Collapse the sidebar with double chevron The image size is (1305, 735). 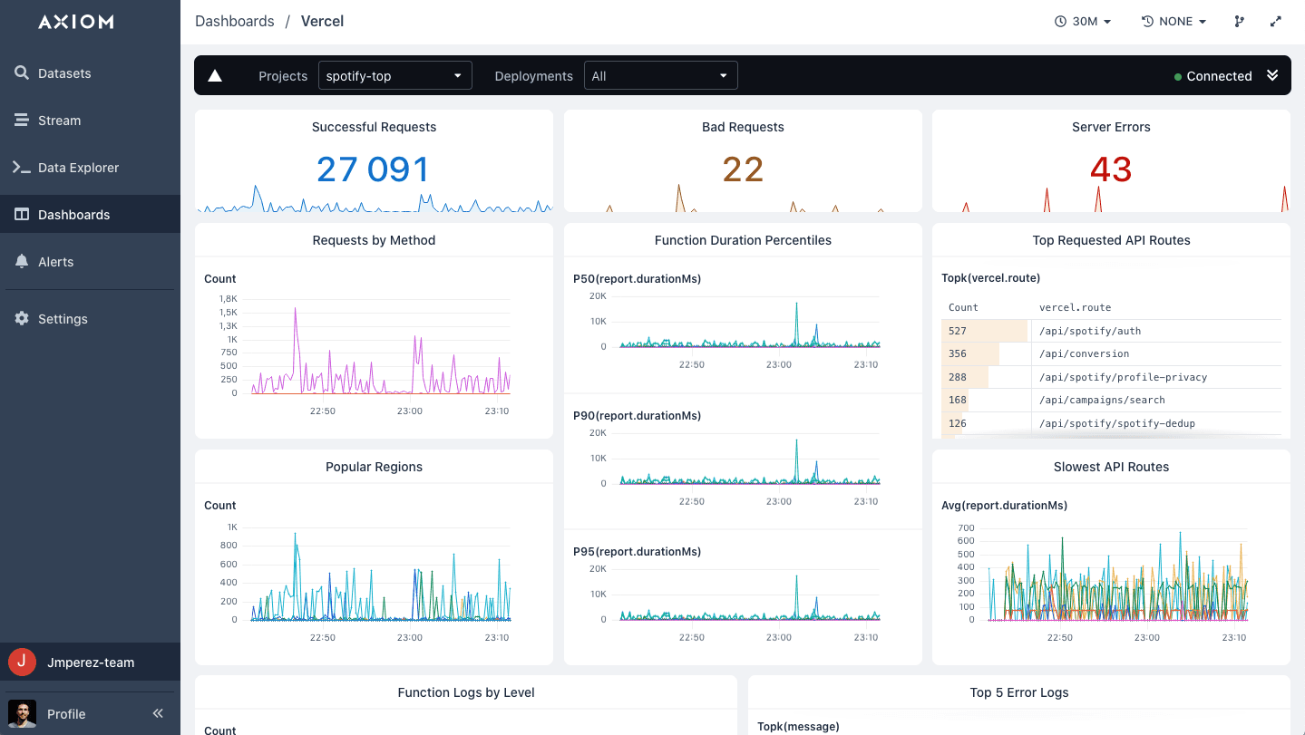pyautogui.click(x=158, y=713)
